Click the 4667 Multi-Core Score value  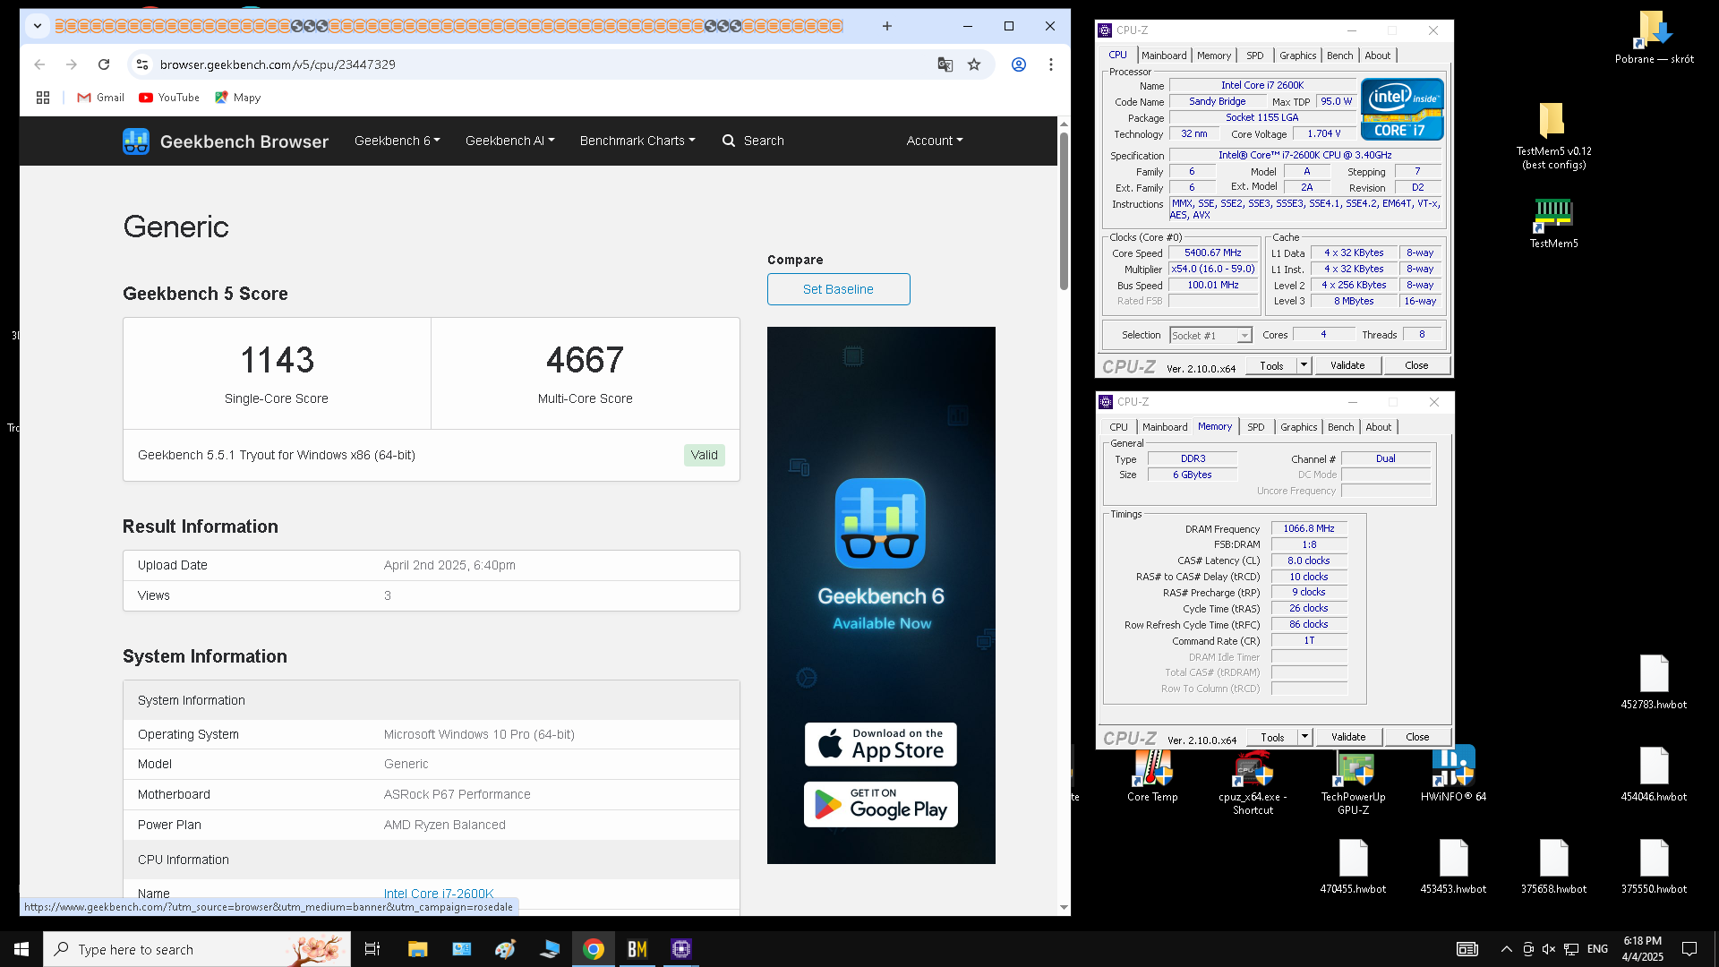coord(585,361)
